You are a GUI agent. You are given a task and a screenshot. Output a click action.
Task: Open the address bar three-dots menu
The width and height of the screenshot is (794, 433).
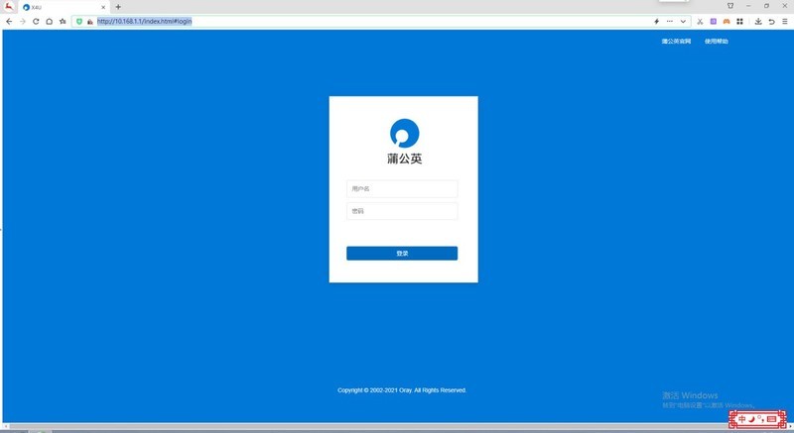pos(669,21)
